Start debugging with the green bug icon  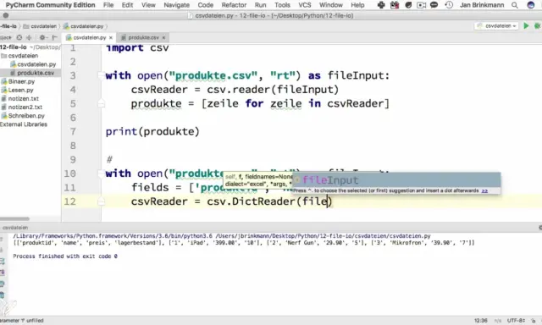538,26
